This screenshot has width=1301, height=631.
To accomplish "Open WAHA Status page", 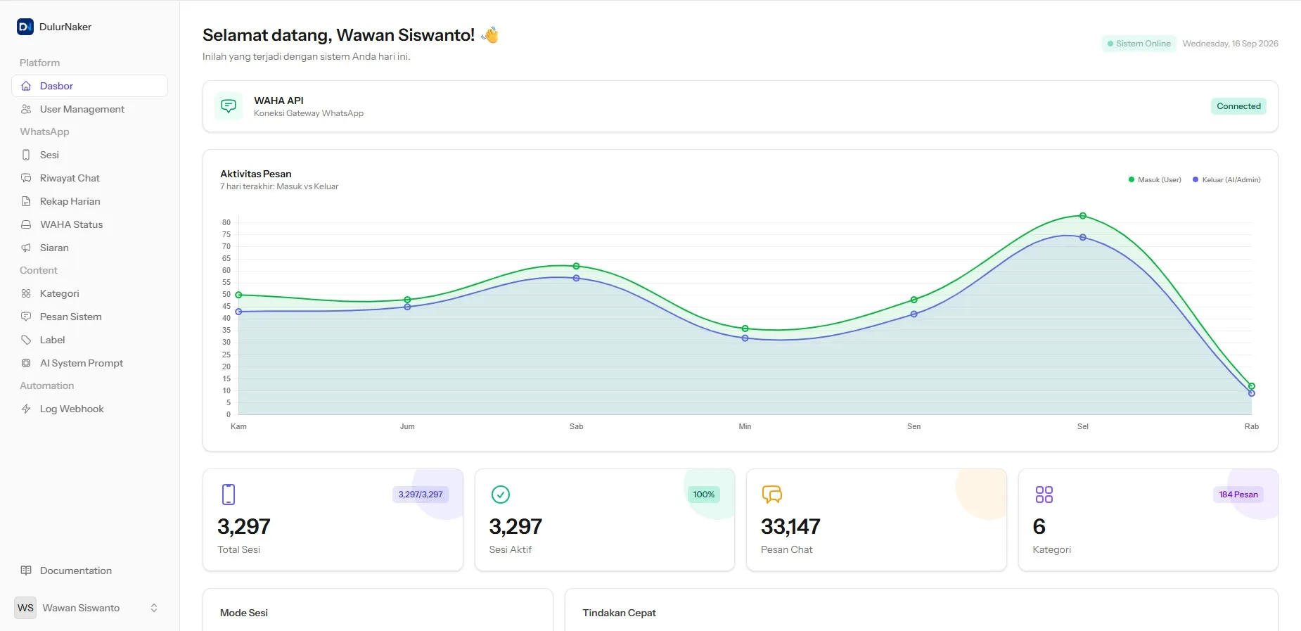I will (90, 224).
